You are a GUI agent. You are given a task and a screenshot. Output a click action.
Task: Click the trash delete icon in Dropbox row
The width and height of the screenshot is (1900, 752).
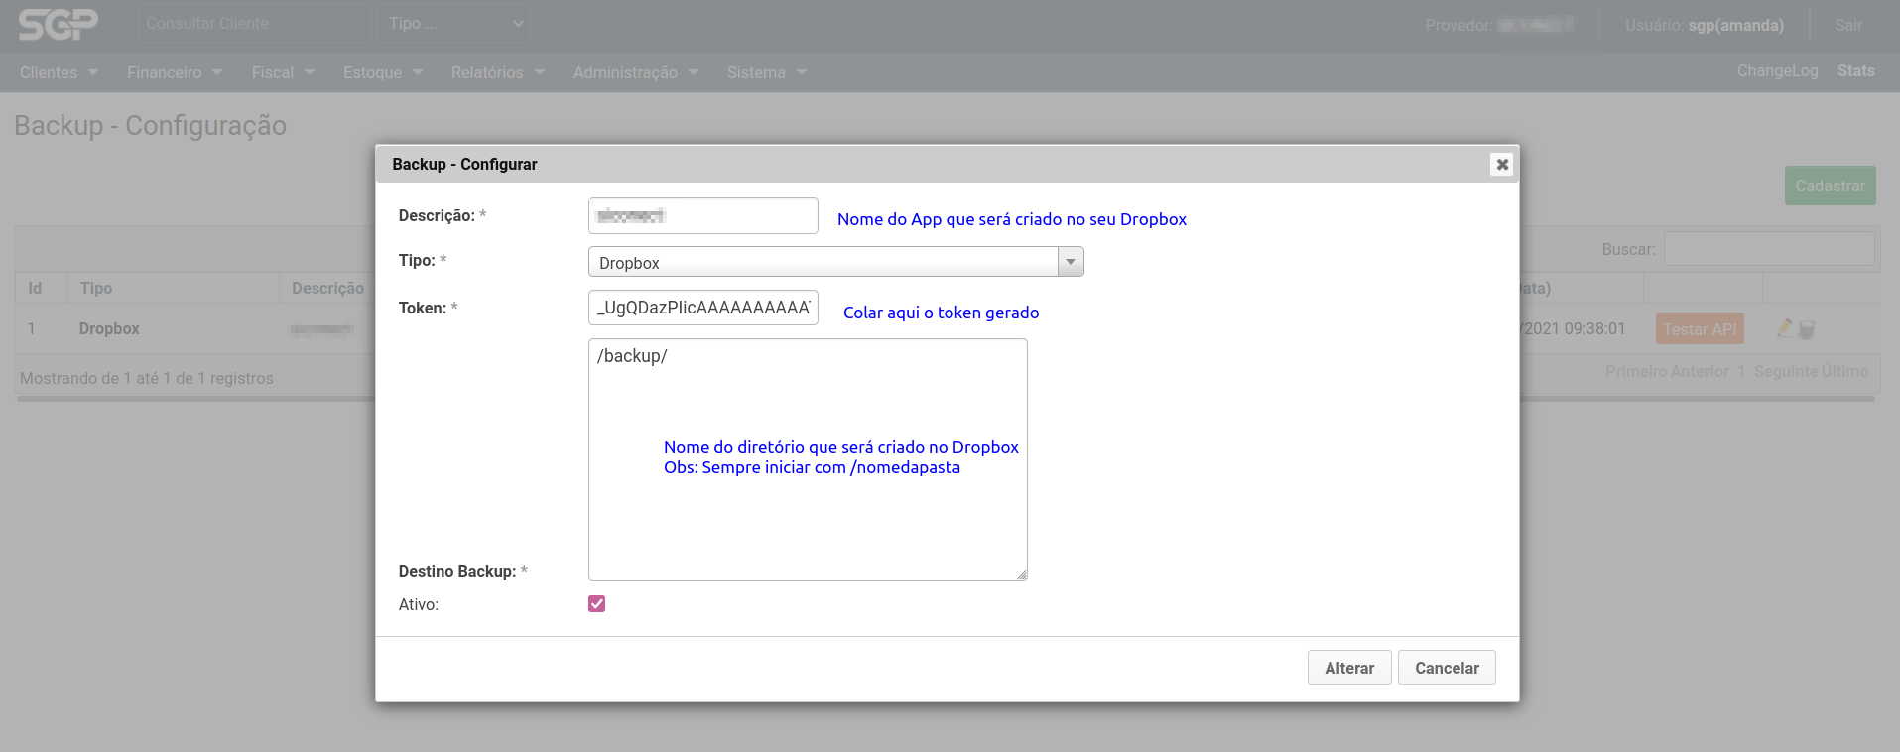(x=1807, y=329)
